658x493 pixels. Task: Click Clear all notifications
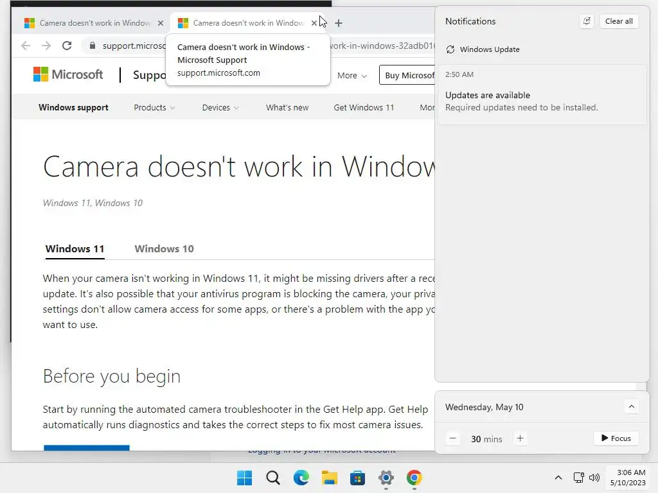click(619, 21)
